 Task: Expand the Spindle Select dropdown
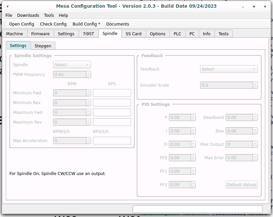click(x=72, y=65)
